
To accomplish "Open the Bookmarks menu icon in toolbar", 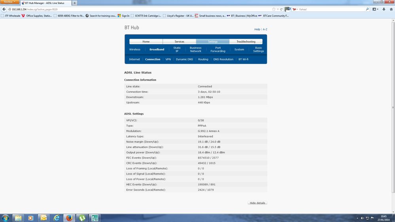I will pos(375,9).
